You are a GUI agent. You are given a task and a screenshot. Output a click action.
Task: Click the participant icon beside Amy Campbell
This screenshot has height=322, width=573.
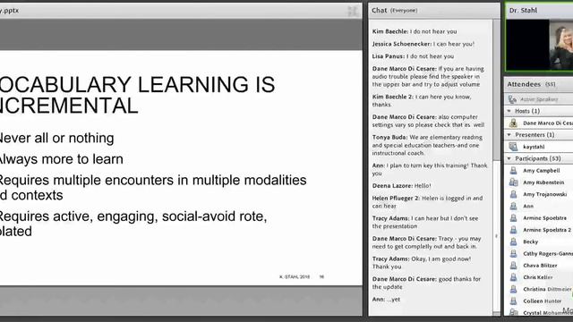tap(513, 171)
